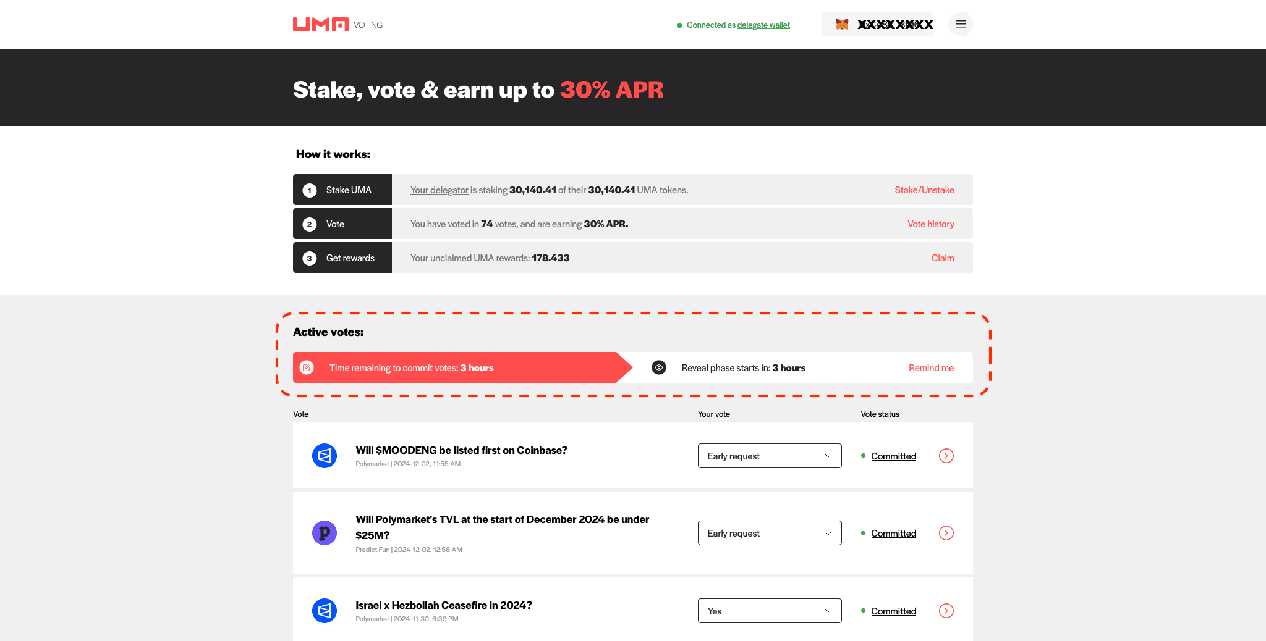Open Vote history
This screenshot has width=1266, height=641.
(x=930, y=224)
